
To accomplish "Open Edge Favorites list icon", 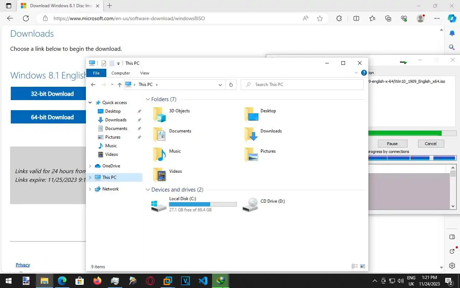I will (372, 18).
